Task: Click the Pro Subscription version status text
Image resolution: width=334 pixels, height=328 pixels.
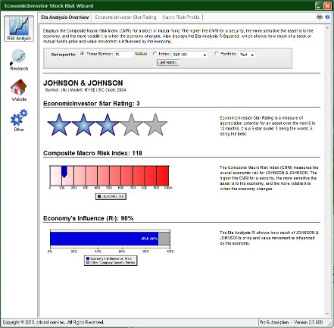Action: (x=291, y=322)
